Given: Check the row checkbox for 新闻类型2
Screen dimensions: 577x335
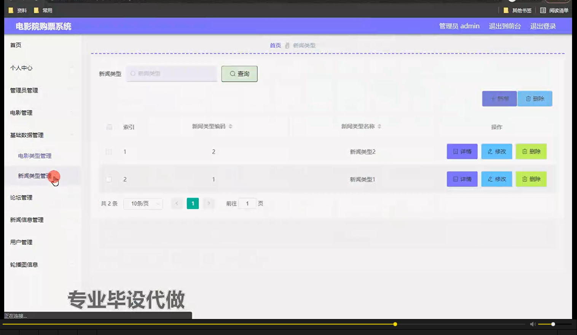Looking at the screenshot, I should [x=109, y=151].
